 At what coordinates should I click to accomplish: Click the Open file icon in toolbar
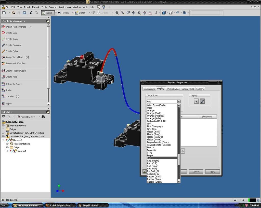(14, 13)
